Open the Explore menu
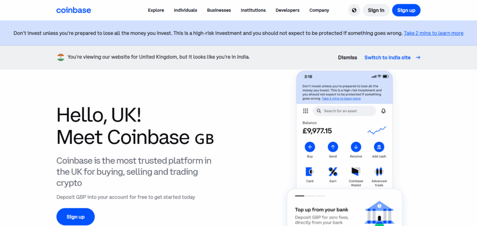477x226 pixels. point(156,10)
